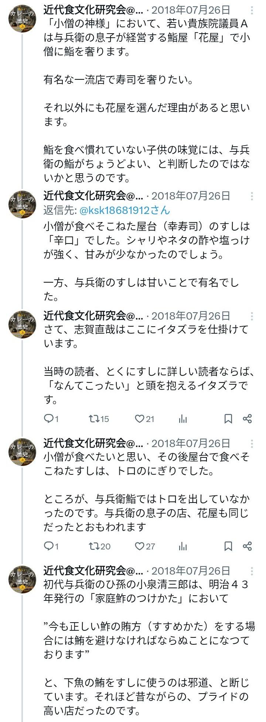
Task: Like the tweet showing 21 likes
Action: tap(139, 419)
